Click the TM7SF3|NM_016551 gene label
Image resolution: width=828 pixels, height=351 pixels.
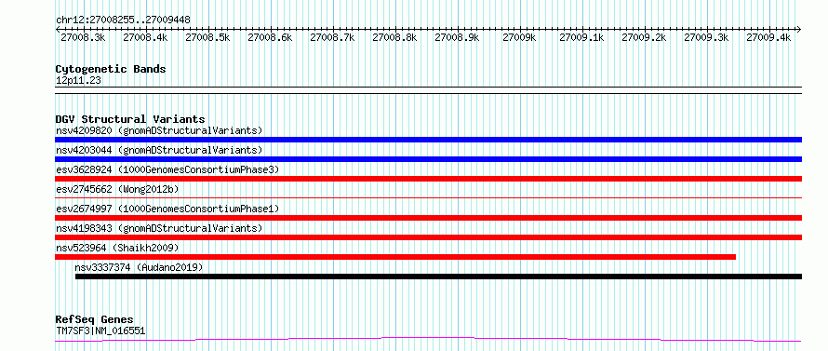(x=100, y=331)
